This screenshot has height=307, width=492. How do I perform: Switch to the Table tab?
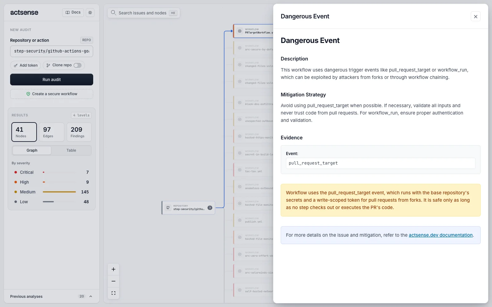click(71, 150)
